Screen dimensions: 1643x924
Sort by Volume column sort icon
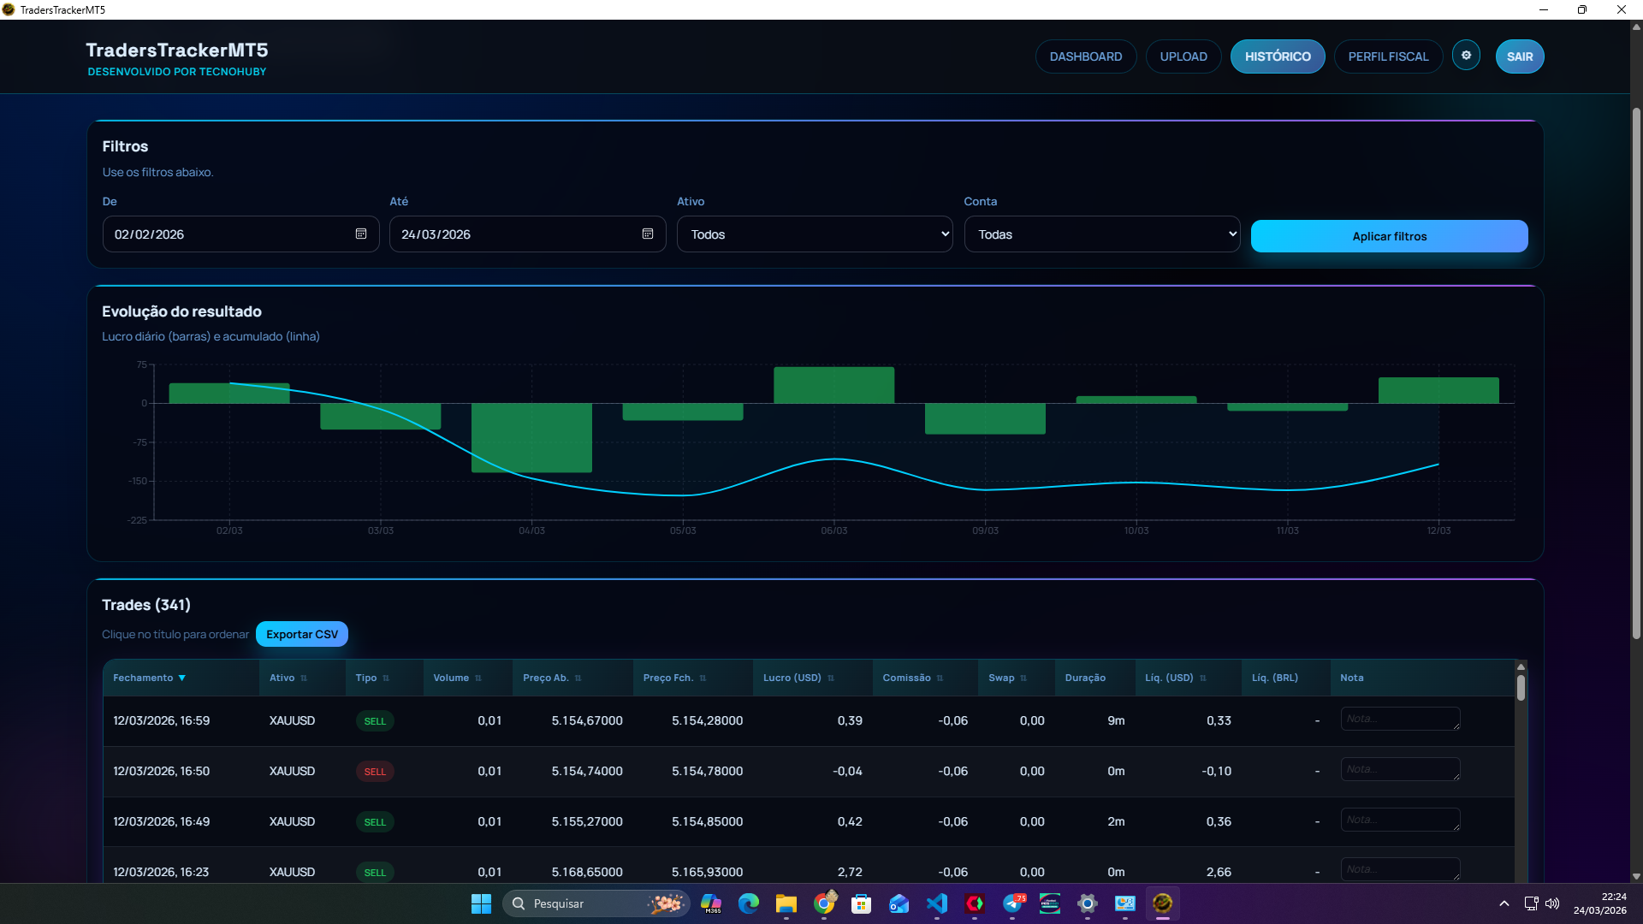click(x=478, y=678)
